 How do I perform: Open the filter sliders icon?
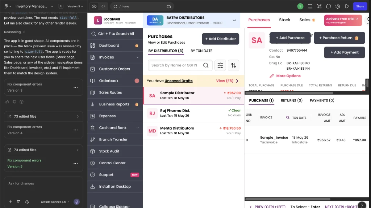coord(220,65)
